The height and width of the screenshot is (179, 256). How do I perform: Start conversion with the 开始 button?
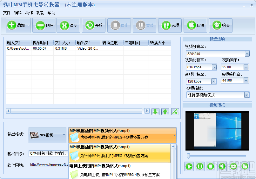coord(94,25)
